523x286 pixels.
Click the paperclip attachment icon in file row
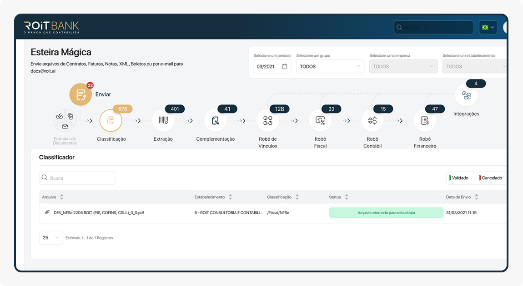(47, 212)
